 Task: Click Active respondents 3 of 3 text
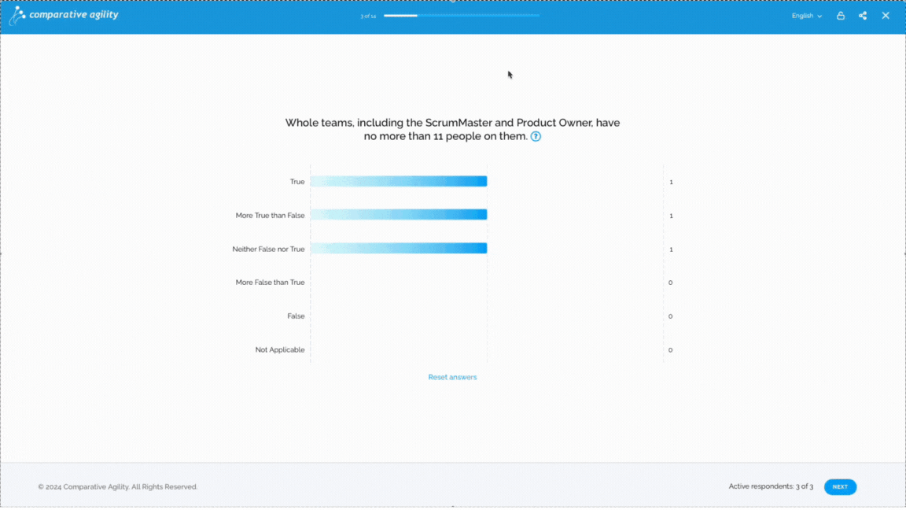coord(771,486)
